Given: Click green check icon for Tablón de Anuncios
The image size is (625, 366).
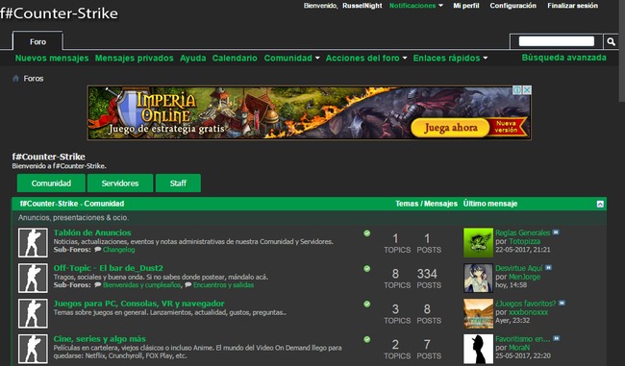Looking at the screenshot, I should (x=367, y=233).
